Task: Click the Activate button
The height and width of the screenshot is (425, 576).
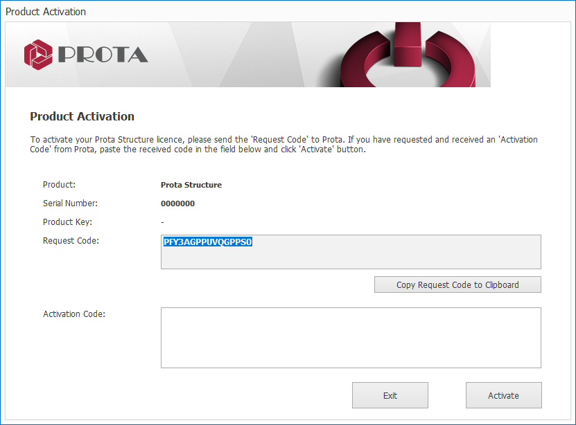Action: (x=504, y=395)
